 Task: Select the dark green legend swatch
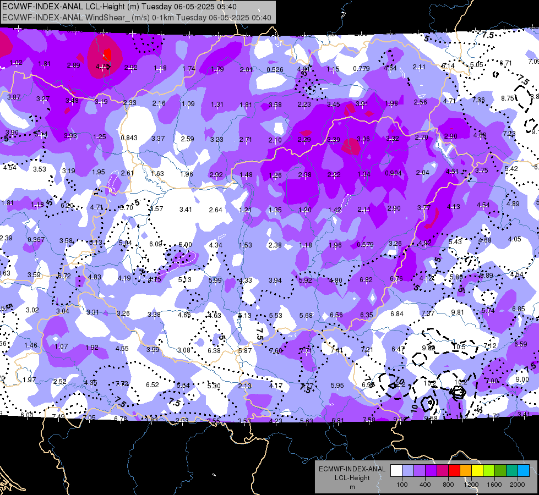point(500,470)
